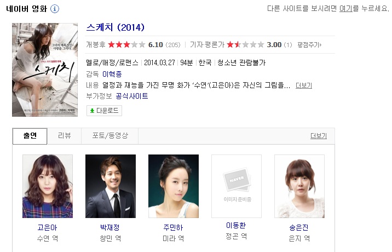Click the audience red star rating
The height and width of the screenshot is (252, 392).
click(127, 45)
